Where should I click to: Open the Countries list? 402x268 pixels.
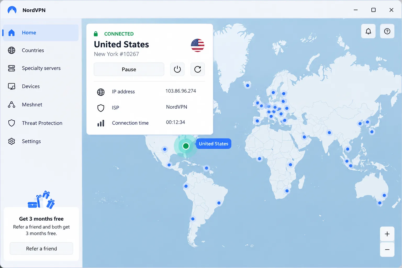[x=41, y=50]
